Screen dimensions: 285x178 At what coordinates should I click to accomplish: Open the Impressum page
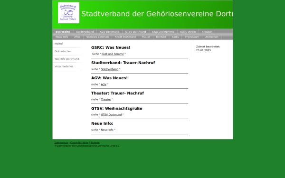(192, 37)
